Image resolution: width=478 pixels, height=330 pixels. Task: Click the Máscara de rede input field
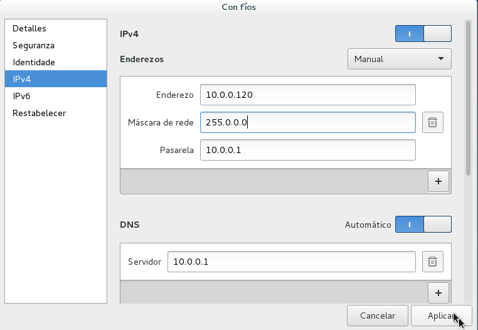coord(308,122)
